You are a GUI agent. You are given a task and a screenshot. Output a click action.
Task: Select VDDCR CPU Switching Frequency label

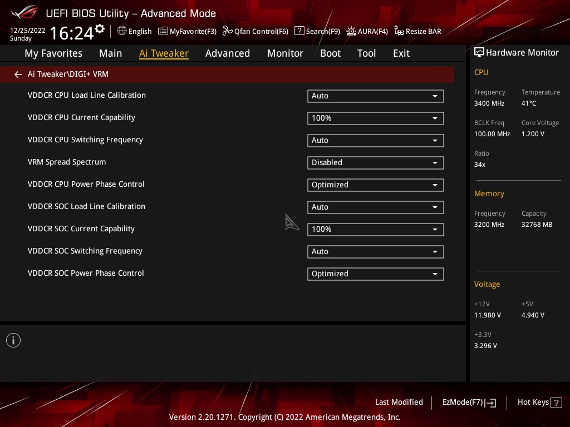point(85,140)
